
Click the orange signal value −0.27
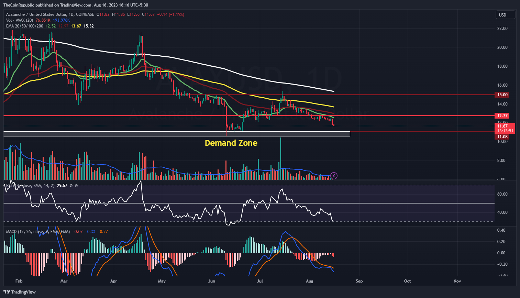point(103,232)
